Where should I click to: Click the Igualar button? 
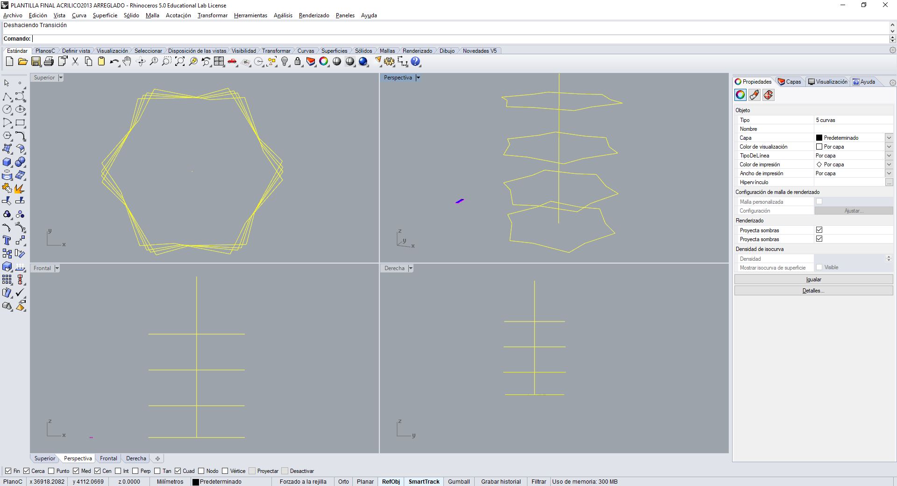(x=813, y=279)
